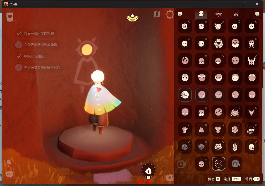
Task: Choose the white-bearded mask
Action: click(235, 43)
